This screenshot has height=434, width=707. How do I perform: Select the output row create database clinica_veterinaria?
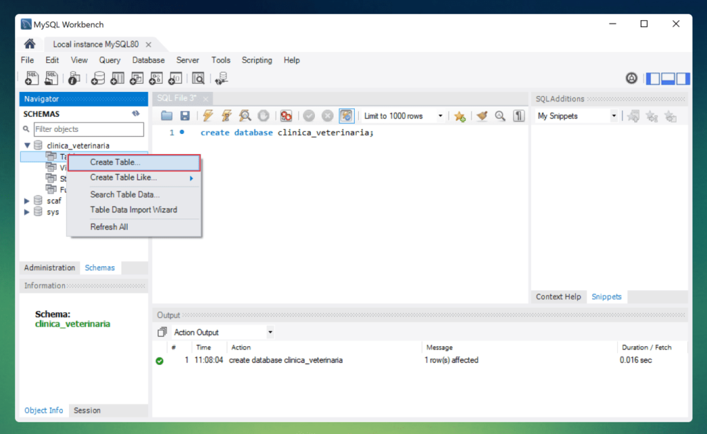click(420, 360)
